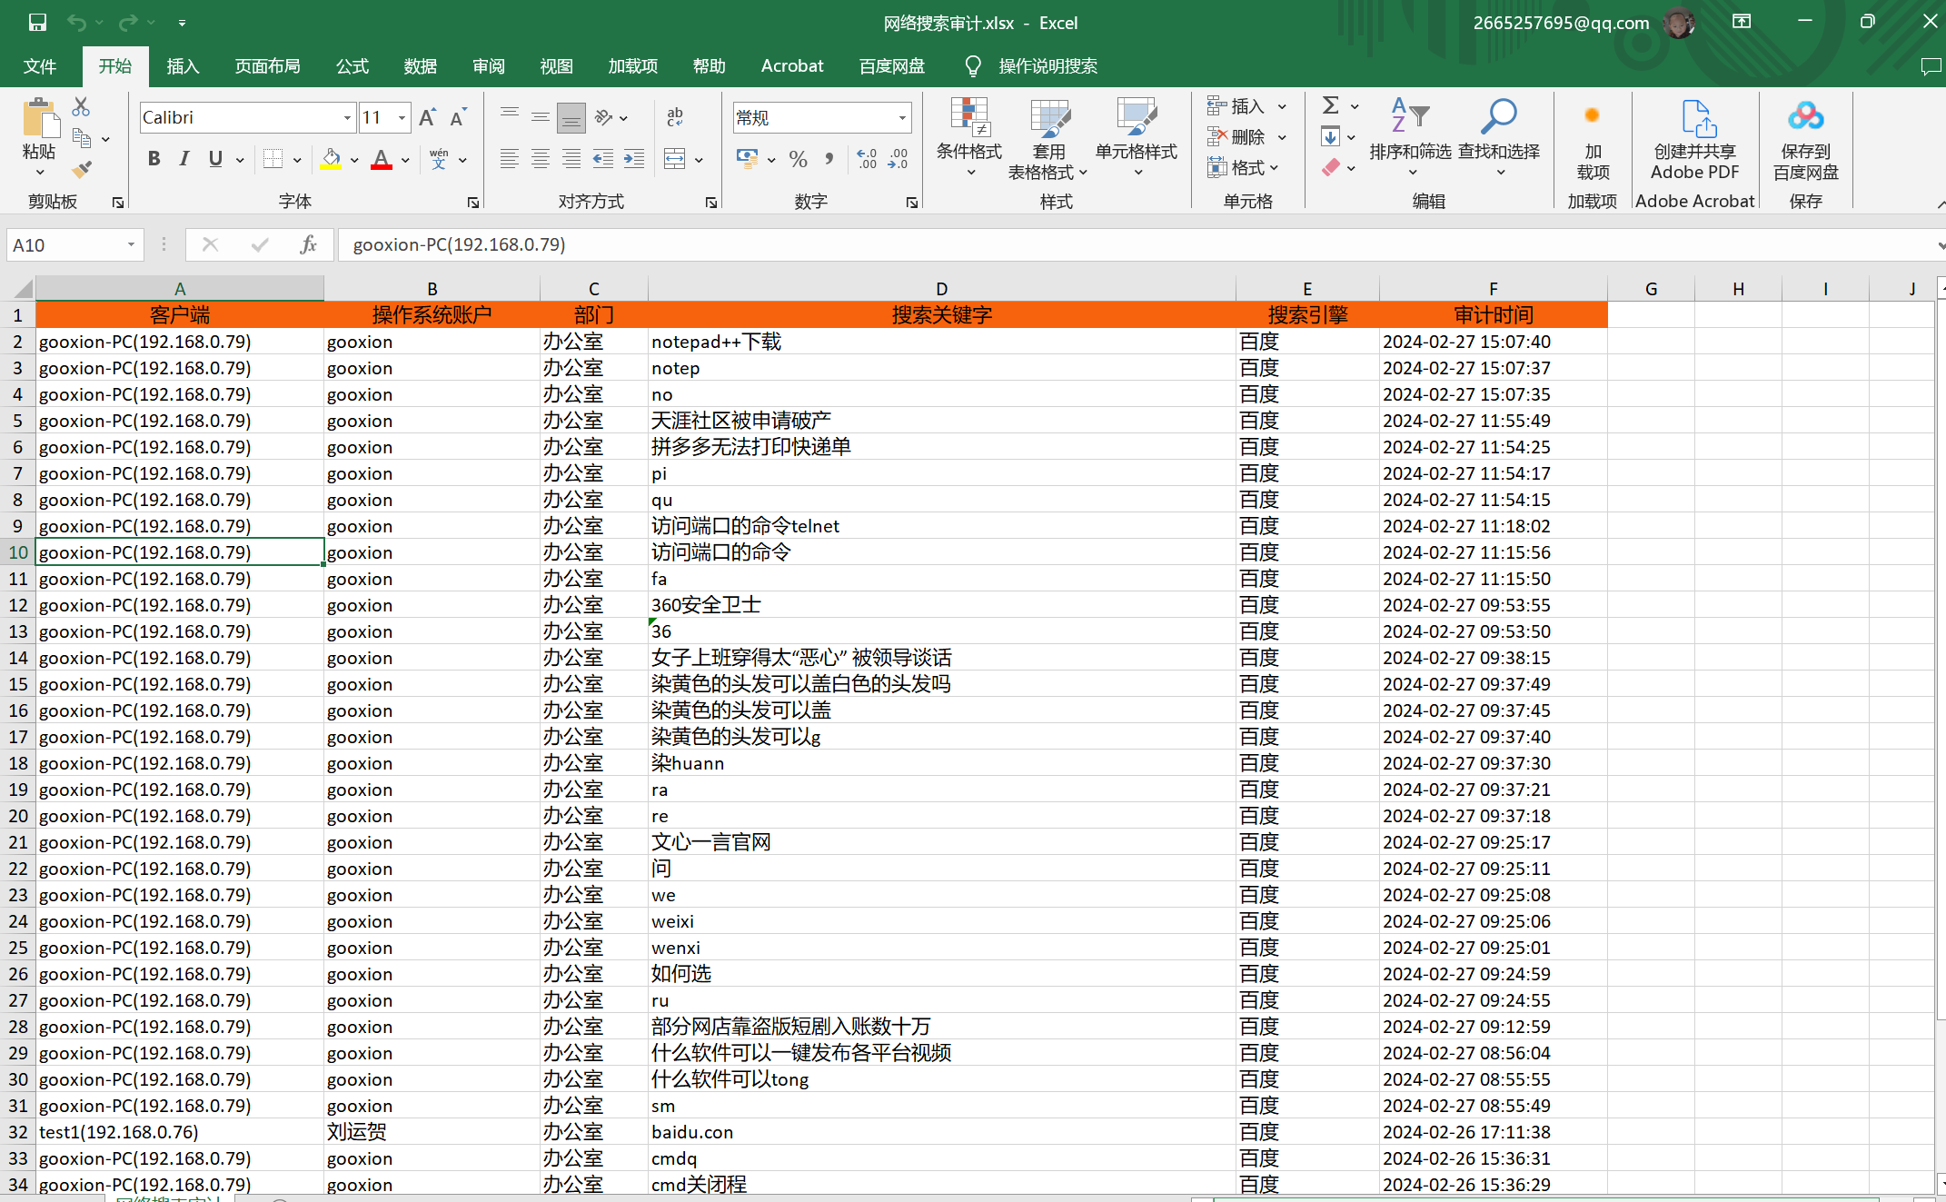Switch to the 百度网盘 tab

892,66
